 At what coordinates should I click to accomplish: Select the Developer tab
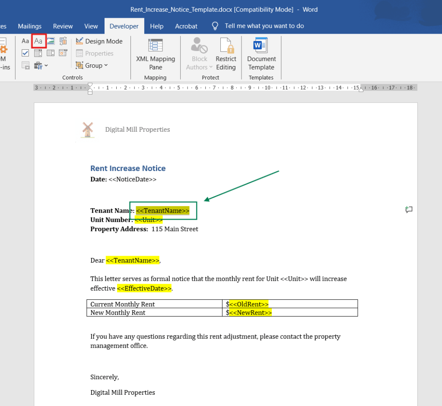click(124, 26)
